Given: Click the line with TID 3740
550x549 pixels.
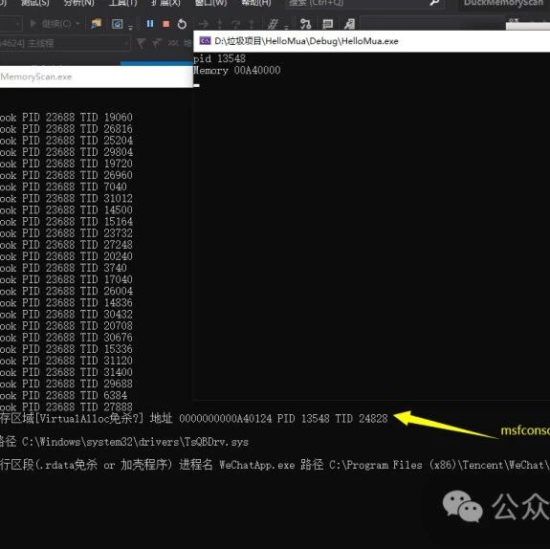Looking at the screenshot, I should click(x=63, y=268).
